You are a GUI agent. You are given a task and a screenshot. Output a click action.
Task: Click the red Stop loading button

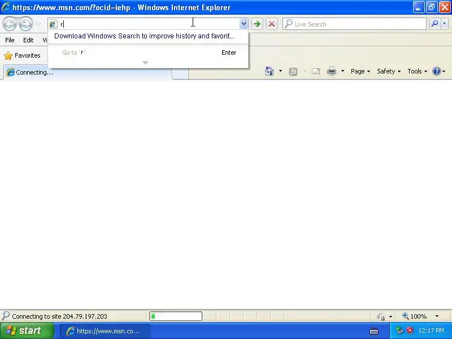pyautogui.click(x=272, y=24)
